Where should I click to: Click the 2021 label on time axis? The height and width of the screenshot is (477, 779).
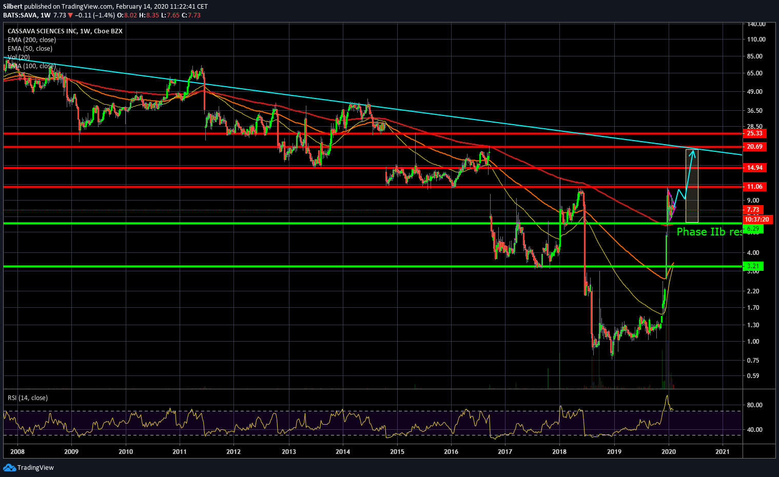pos(723,452)
